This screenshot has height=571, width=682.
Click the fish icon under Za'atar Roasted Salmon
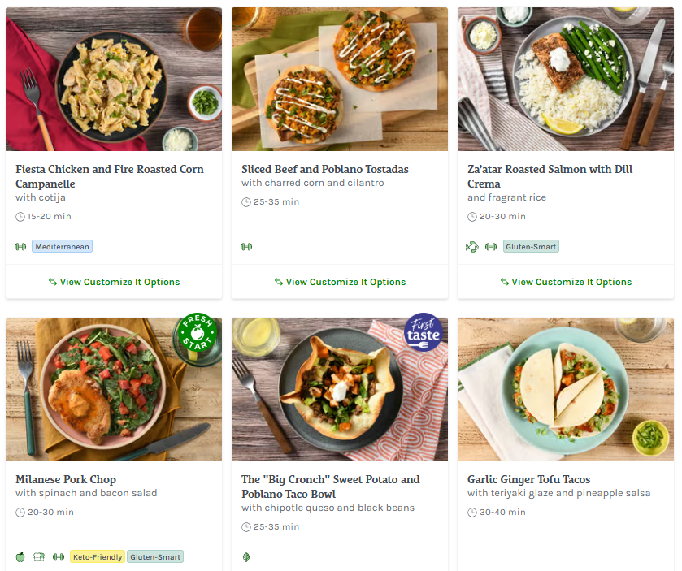click(472, 246)
